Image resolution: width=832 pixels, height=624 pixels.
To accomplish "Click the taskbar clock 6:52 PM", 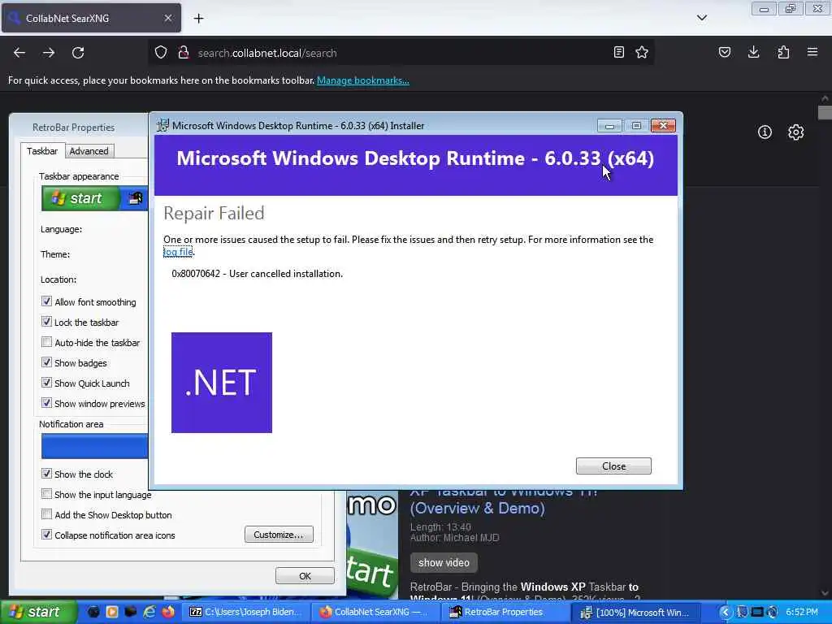I will click(x=802, y=613).
